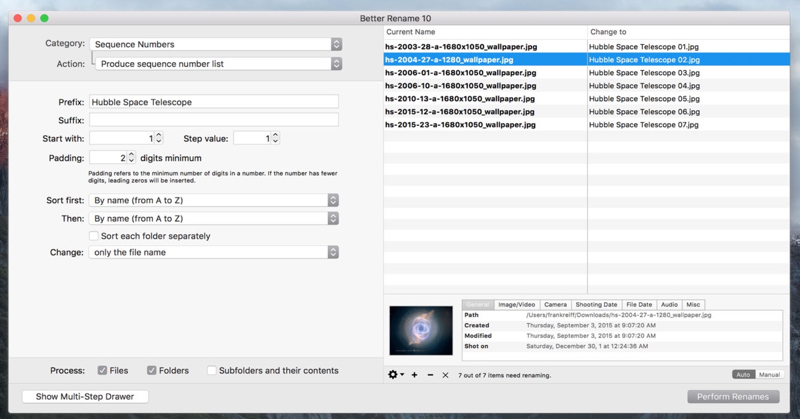Click the Created date row
800x419 pixels.
point(622,325)
